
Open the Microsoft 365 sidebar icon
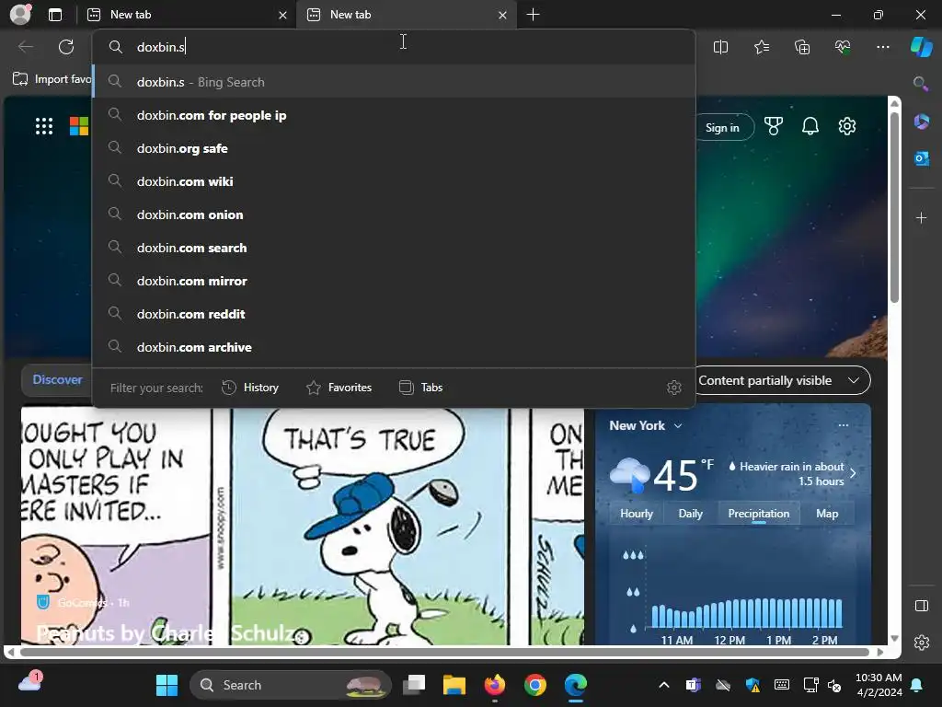coord(921,122)
